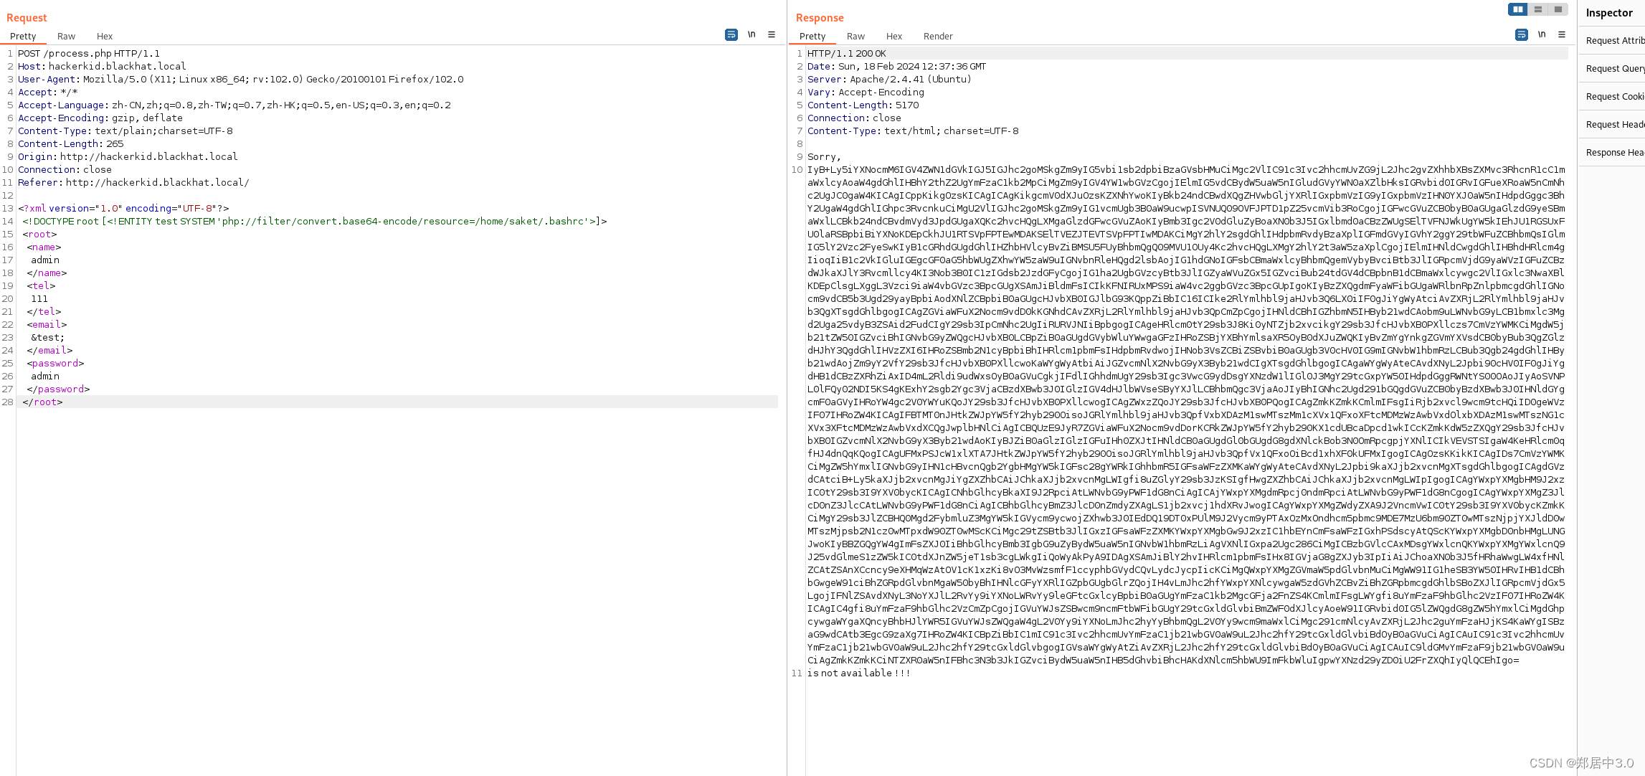Open Response panel hamburger options menu

[1562, 34]
